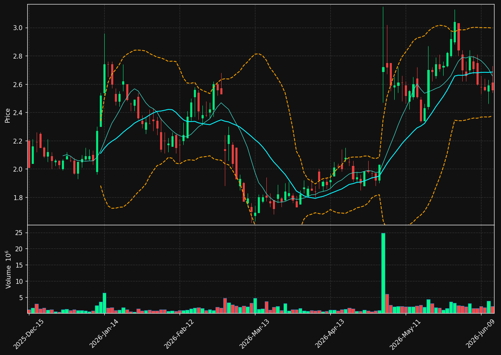The height and width of the screenshot is (355, 501).
Task: Click the Volume 10^6 axis title
Action: pyautogui.click(x=8, y=269)
